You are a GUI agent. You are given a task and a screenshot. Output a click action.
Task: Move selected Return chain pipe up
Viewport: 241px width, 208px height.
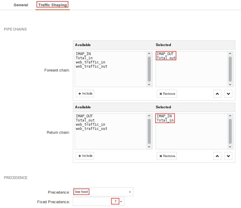(217, 156)
